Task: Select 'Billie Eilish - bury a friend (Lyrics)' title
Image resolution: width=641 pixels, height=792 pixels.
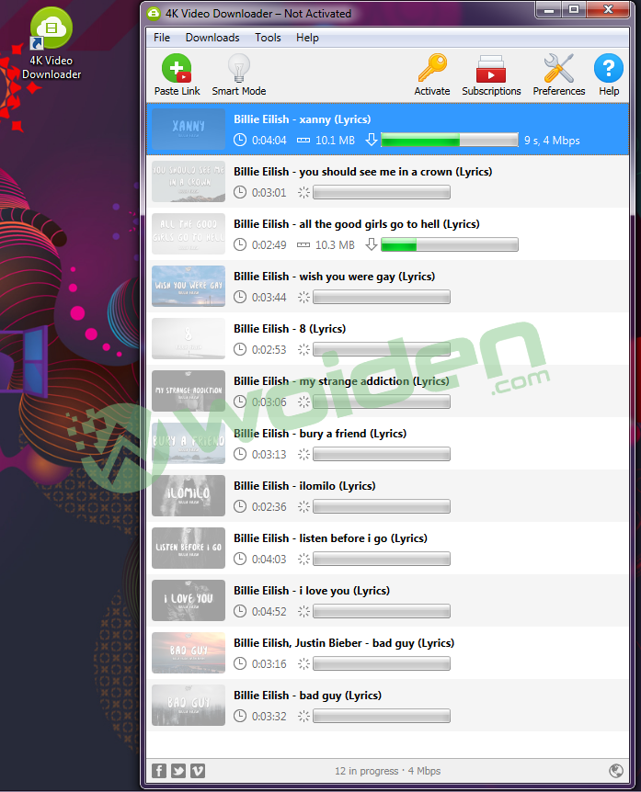Action: (x=320, y=434)
